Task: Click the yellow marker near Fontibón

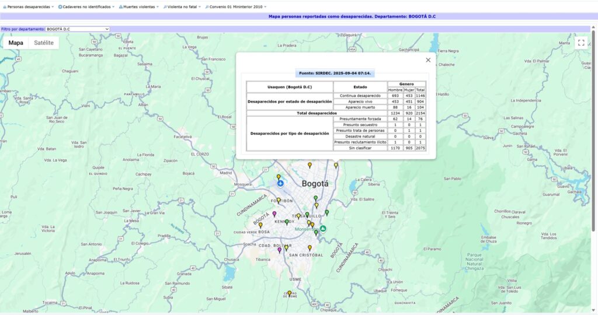Action: coord(279,201)
